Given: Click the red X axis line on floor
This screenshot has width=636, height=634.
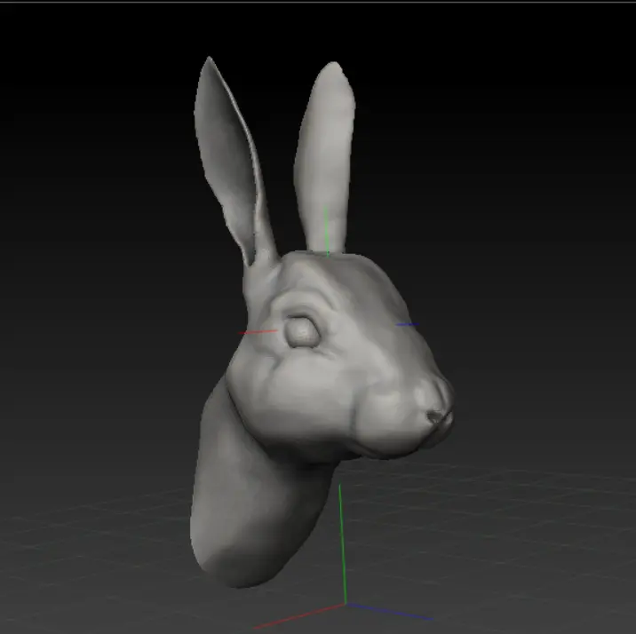Looking at the screenshot, I should pyautogui.click(x=299, y=616).
